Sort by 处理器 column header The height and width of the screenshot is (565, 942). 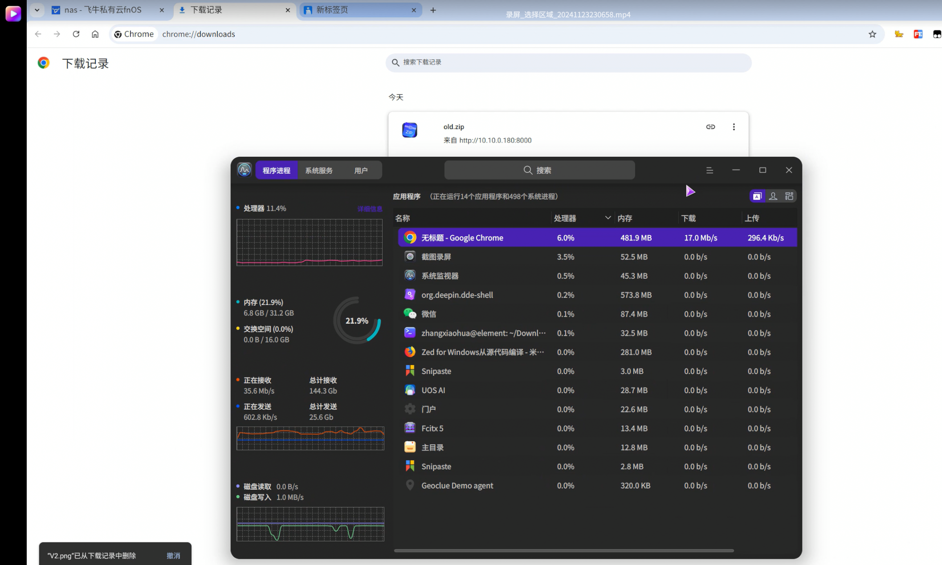(x=583, y=218)
